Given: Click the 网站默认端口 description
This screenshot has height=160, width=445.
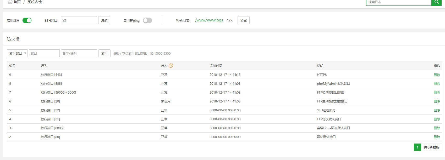Looking at the screenshot, I should click(x=326, y=137).
